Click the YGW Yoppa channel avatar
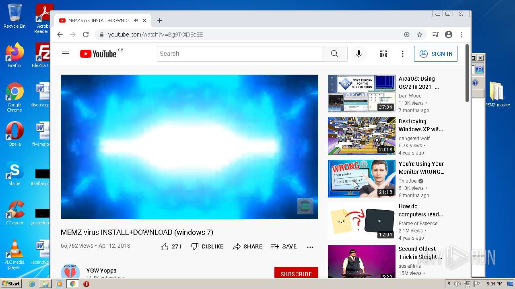 70,271
